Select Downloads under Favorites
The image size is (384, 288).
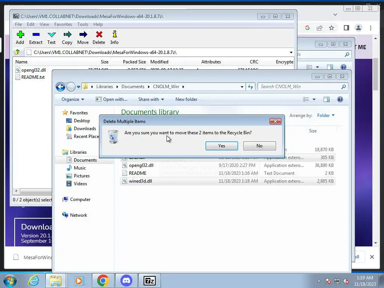(81, 129)
